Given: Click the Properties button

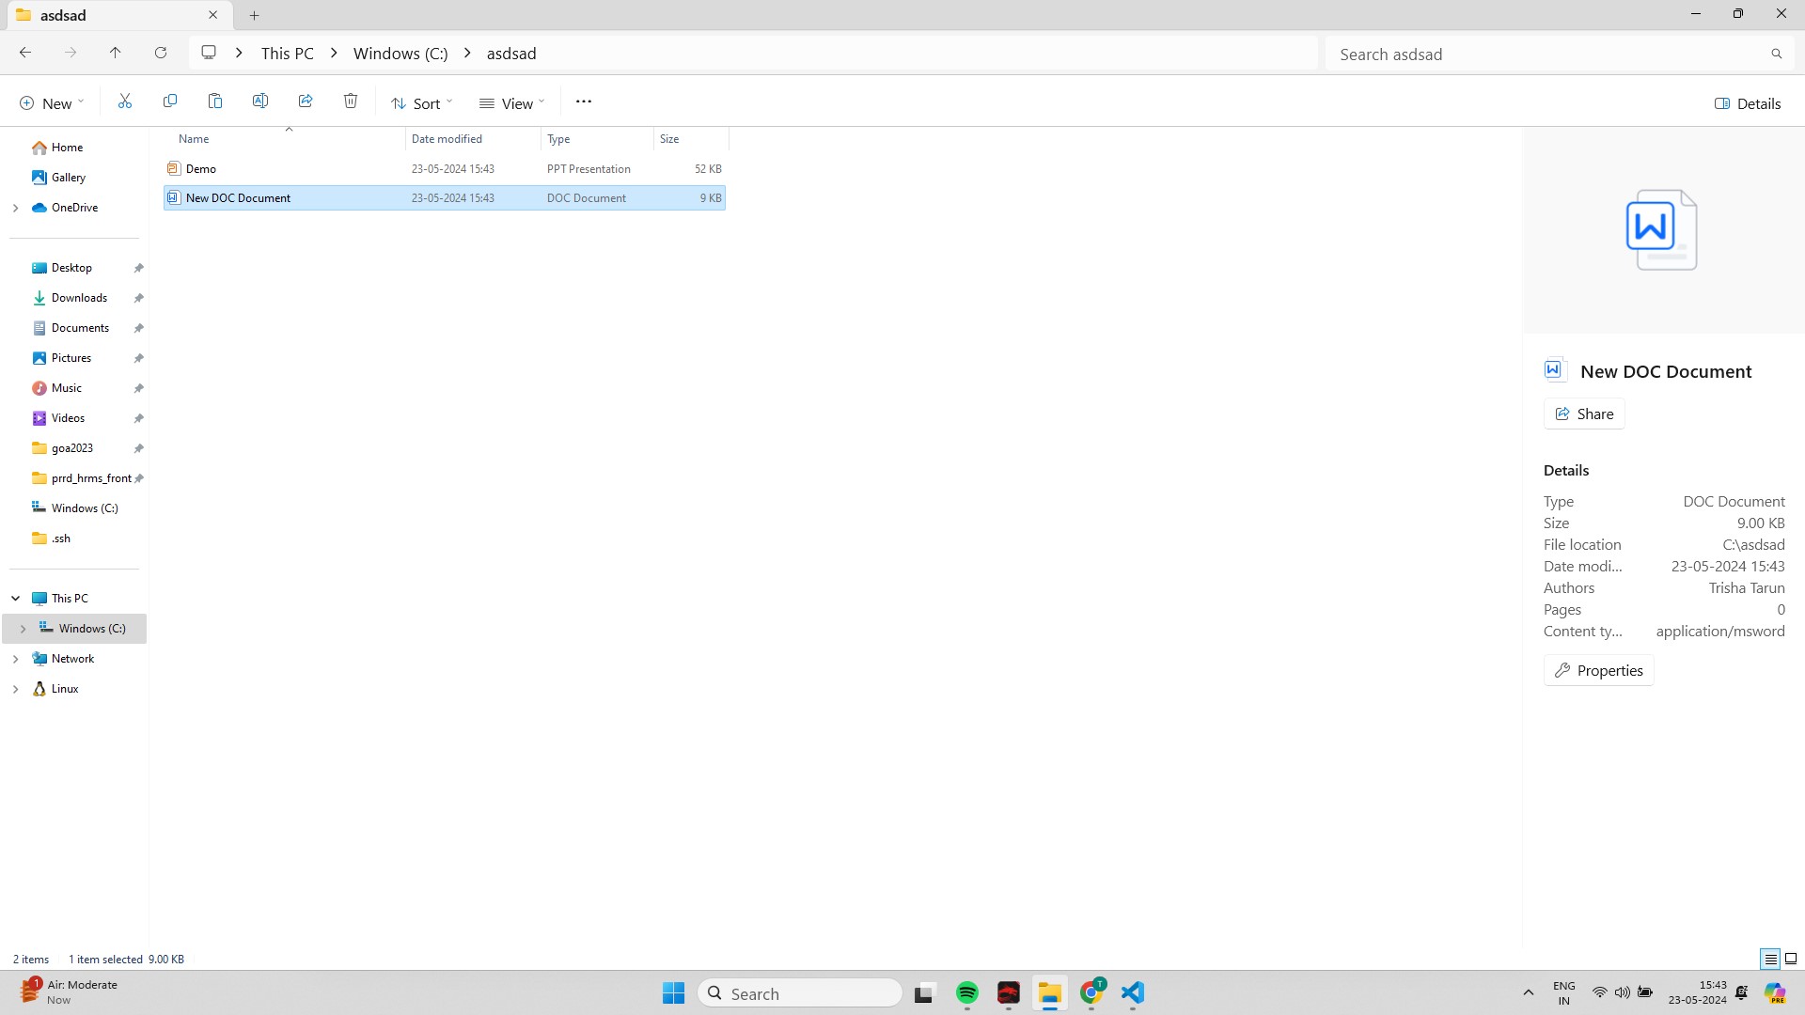Looking at the screenshot, I should click(1598, 670).
